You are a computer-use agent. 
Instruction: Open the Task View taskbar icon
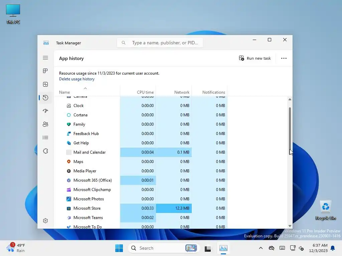(x=208, y=248)
